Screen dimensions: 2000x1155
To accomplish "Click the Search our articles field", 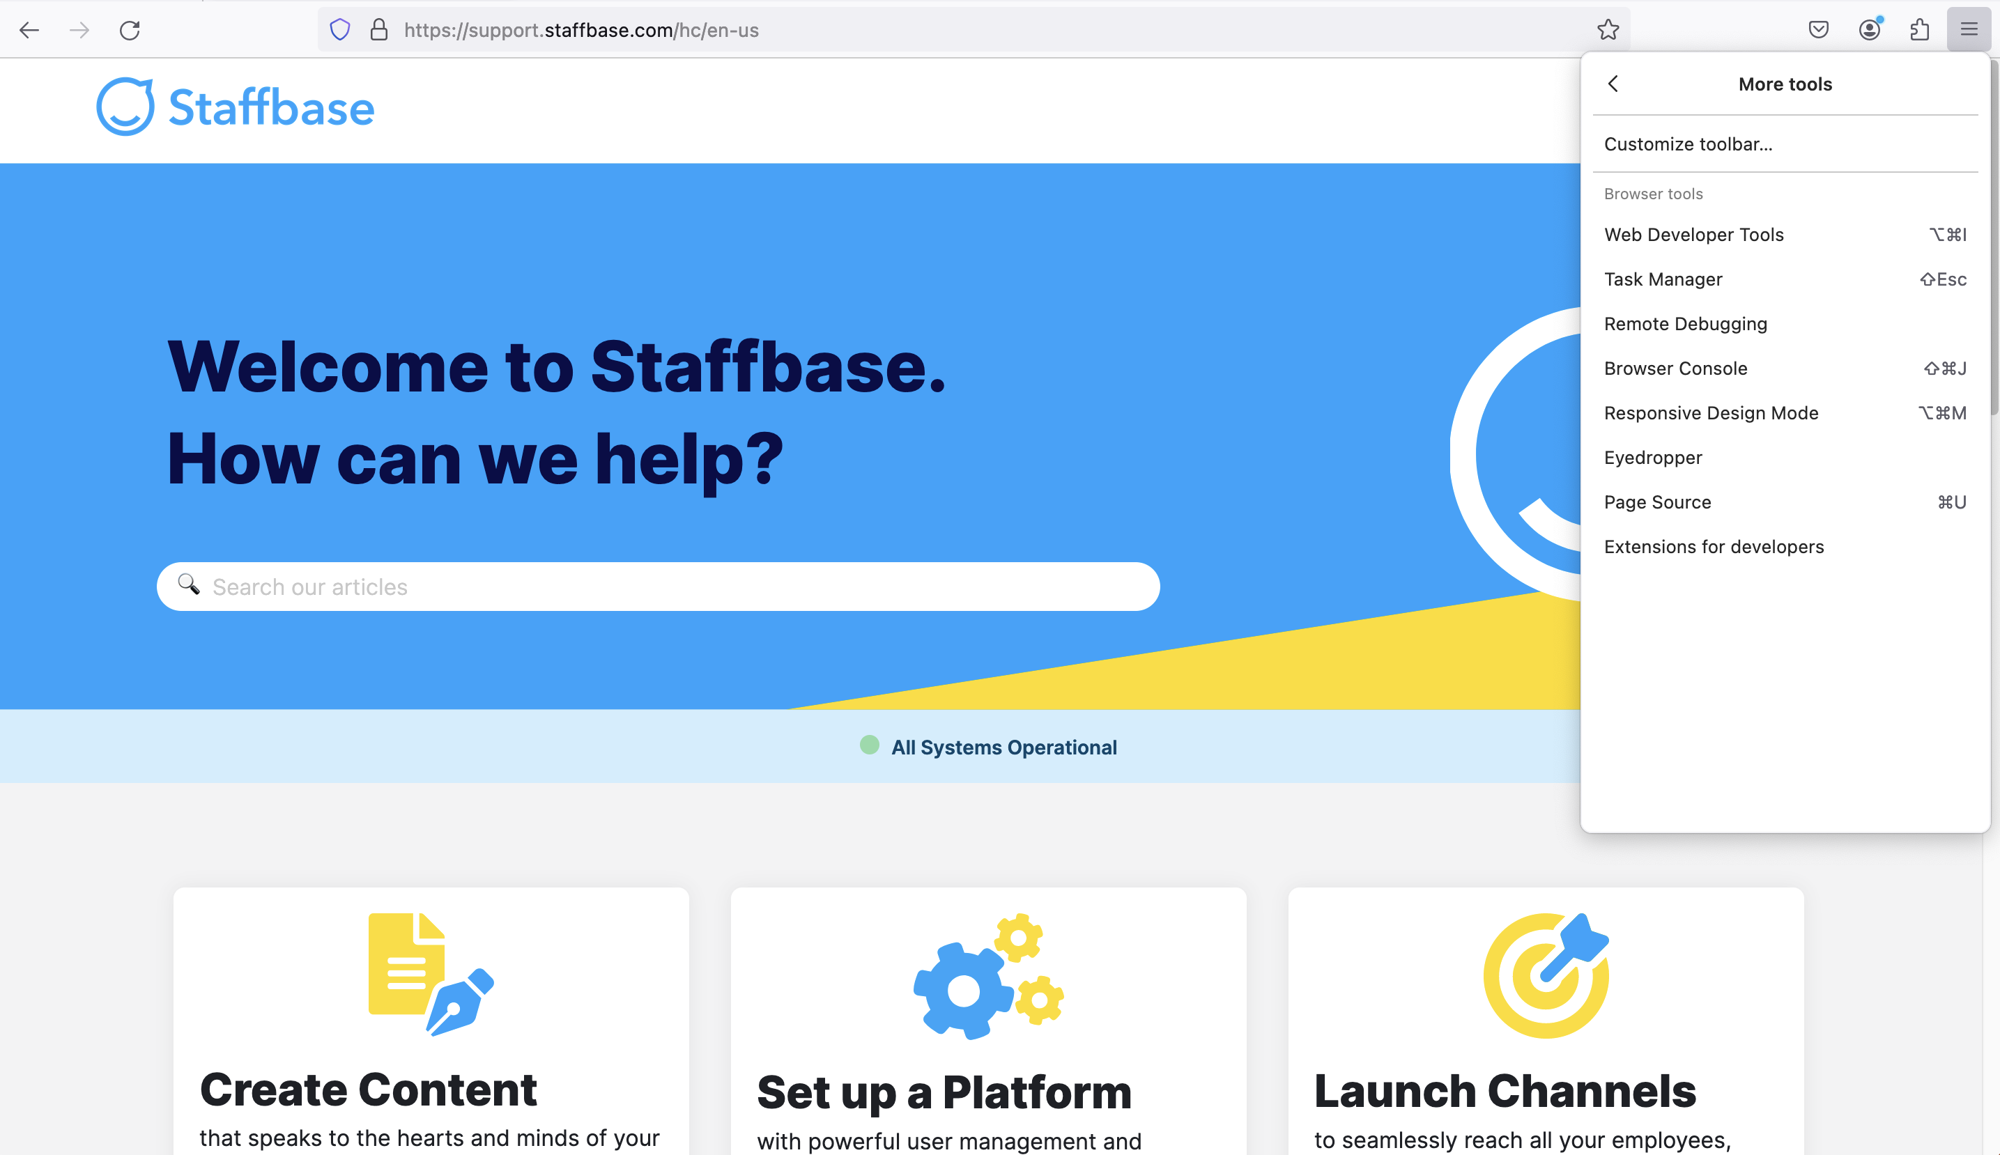I will [659, 587].
